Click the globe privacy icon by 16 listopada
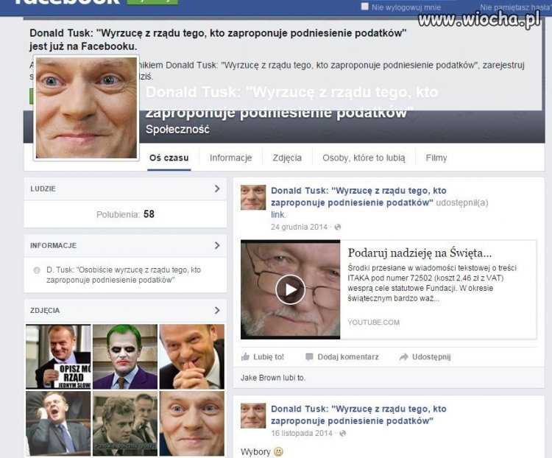This screenshot has width=552, height=458. point(342,434)
